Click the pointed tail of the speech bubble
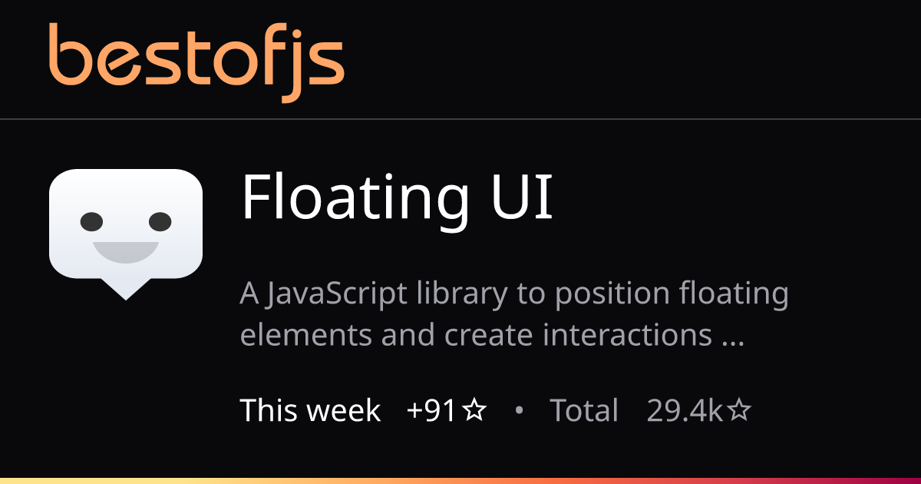Viewport: 921px width, 484px height. (126, 290)
